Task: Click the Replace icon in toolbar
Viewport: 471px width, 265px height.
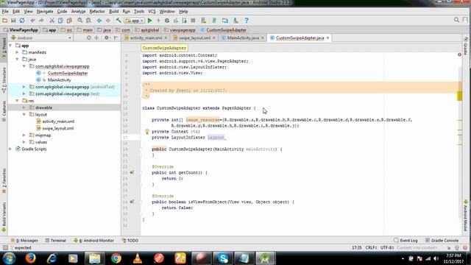Action: click(x=88, y=21)
